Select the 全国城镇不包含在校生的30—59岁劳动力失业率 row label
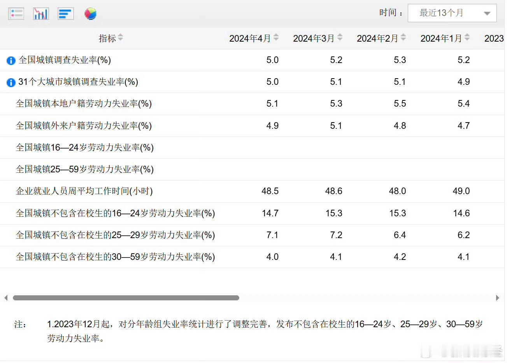 [115, 257]
